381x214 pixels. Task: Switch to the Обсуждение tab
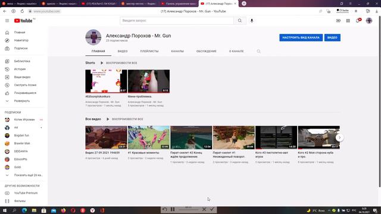click(x=207, y=51)
